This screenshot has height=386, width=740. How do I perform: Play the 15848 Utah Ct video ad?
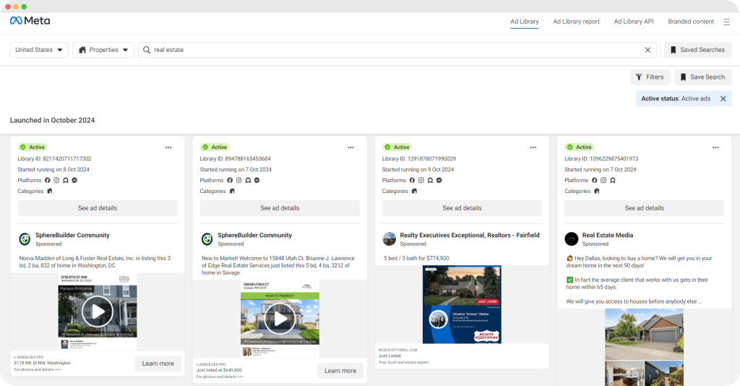280,319
